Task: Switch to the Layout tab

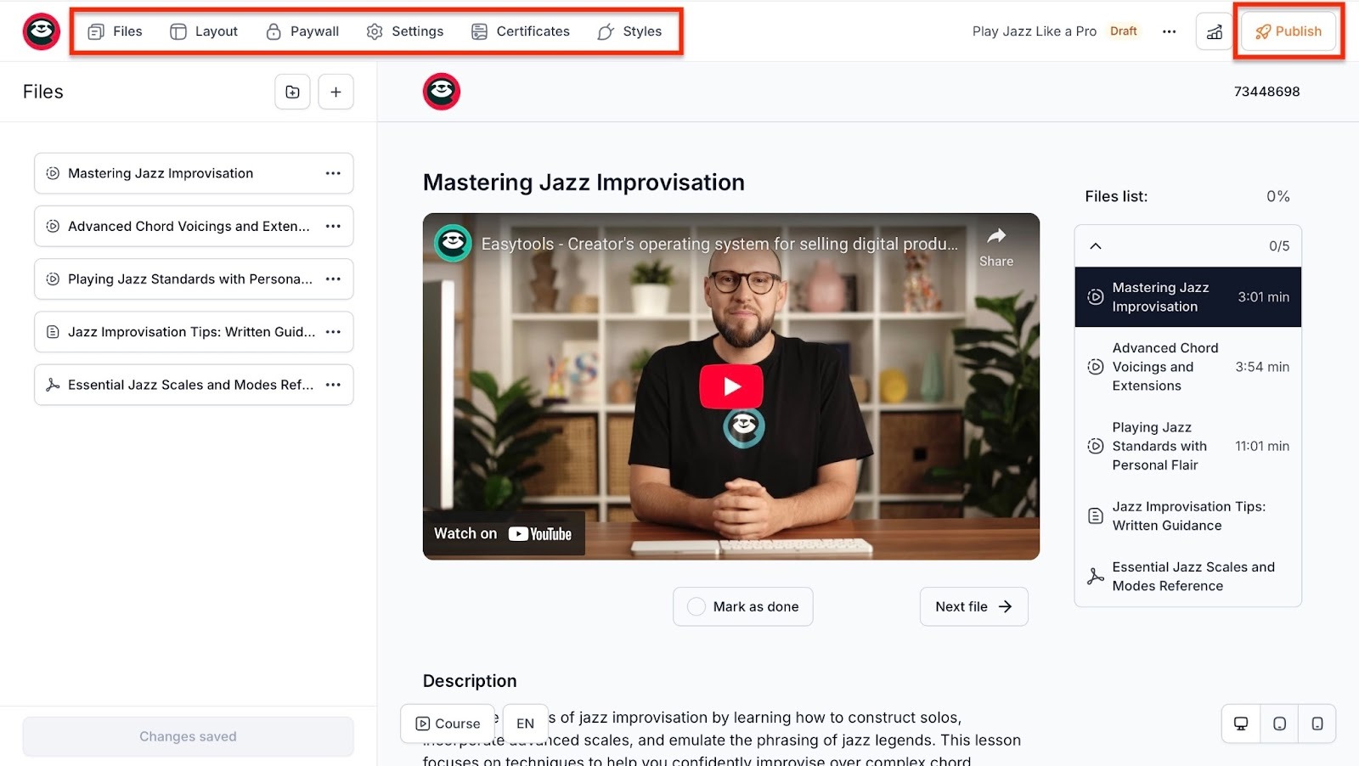Action: 204,31
